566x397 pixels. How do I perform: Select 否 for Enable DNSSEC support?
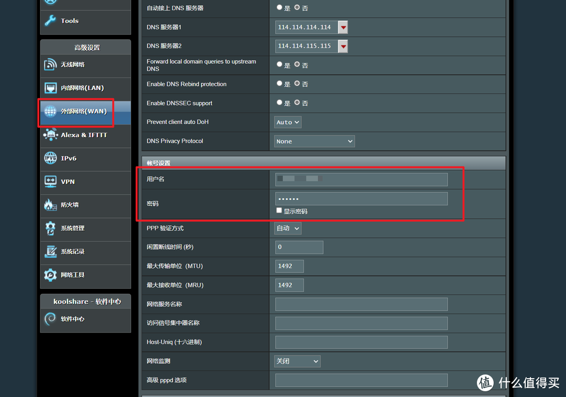click(297, 103)
